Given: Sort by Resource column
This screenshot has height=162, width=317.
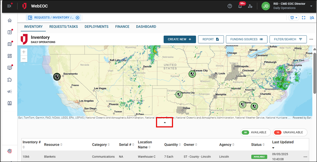Looking at the screenshot, I should point(53,145).
